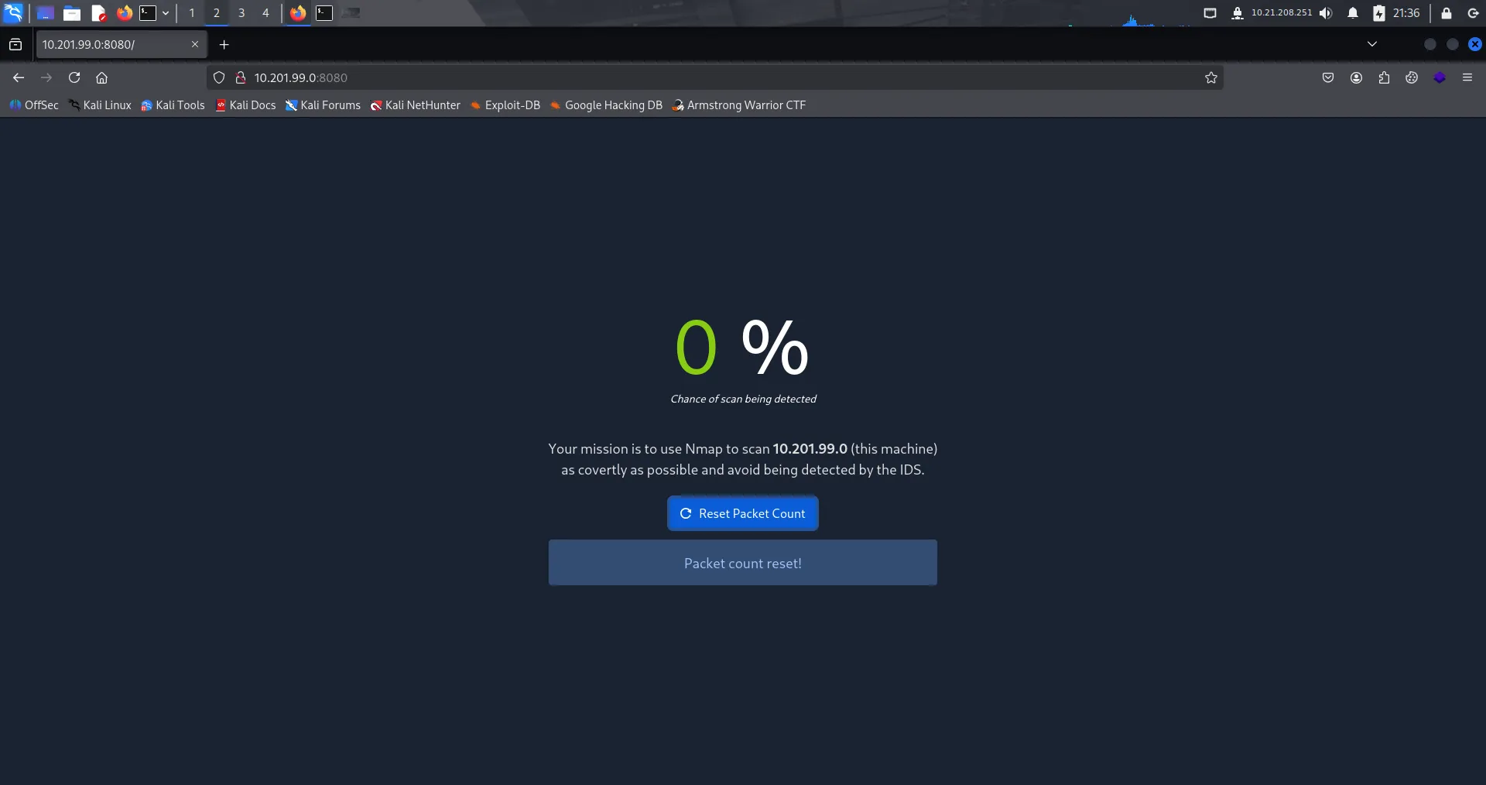Mute the system volume icon
Image resolution: width=1486 pixels, height=785 pixels.
pyautogui.click(x=1326, y=13)
